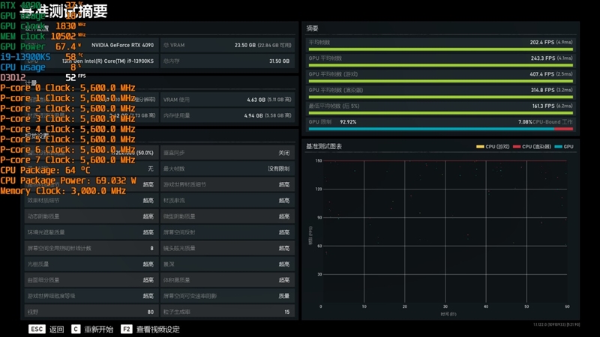600x337 pixels.
Task: Click the 动态阴影质量 row
Action: (x=91, y=216)
